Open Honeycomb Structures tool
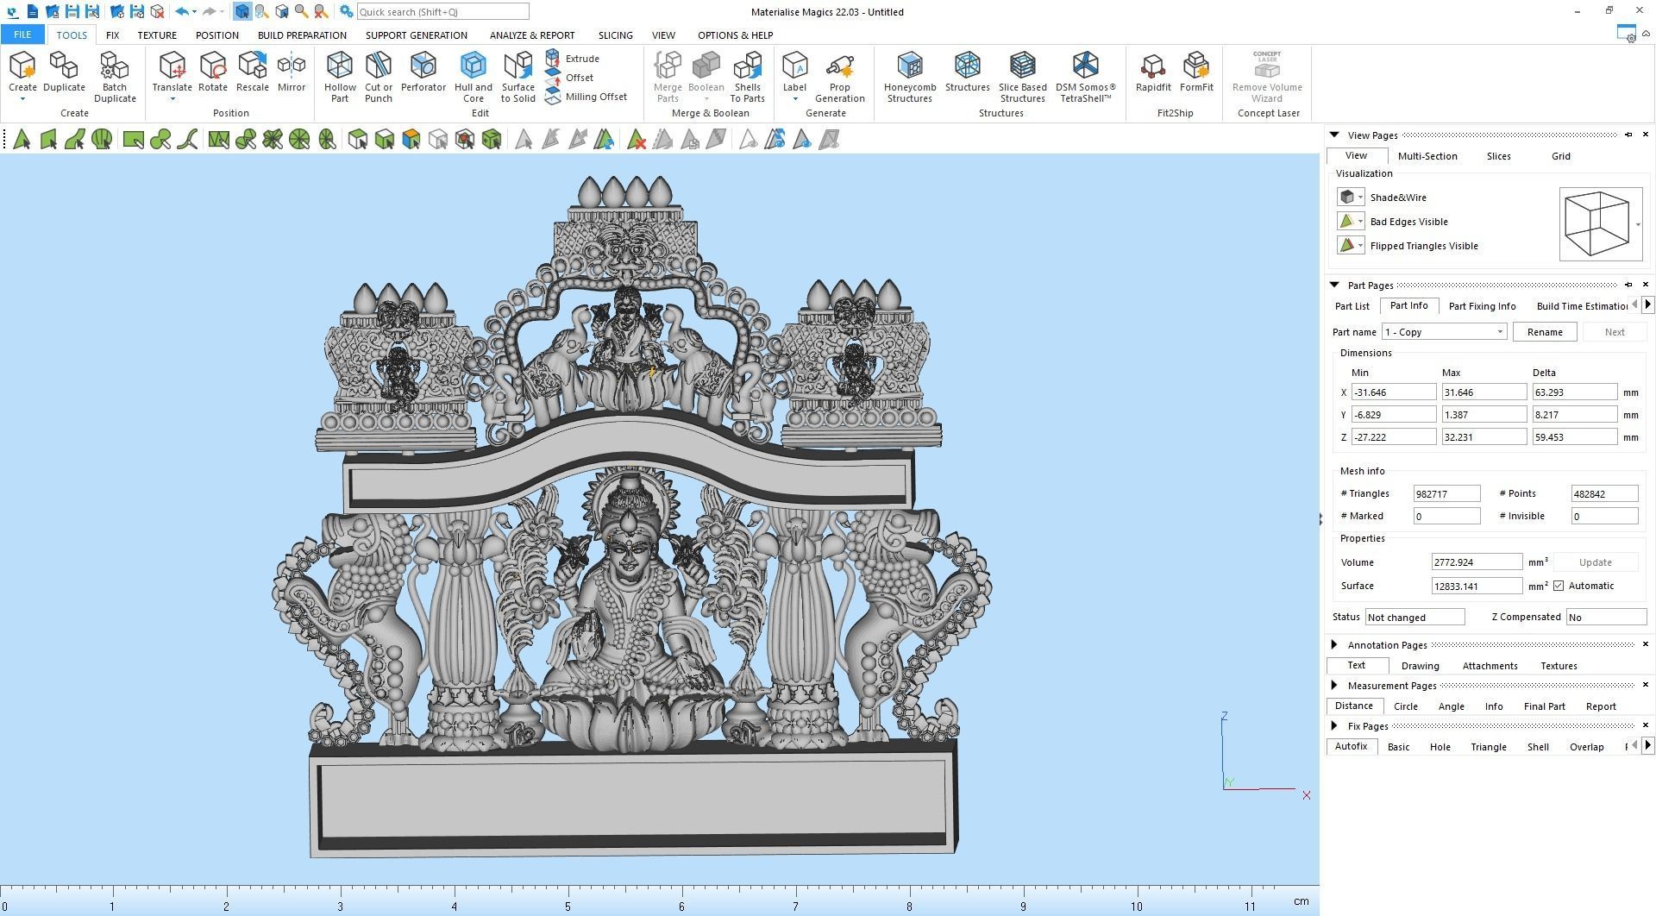This screenshot has height=916, width=1656. (909, 77)
